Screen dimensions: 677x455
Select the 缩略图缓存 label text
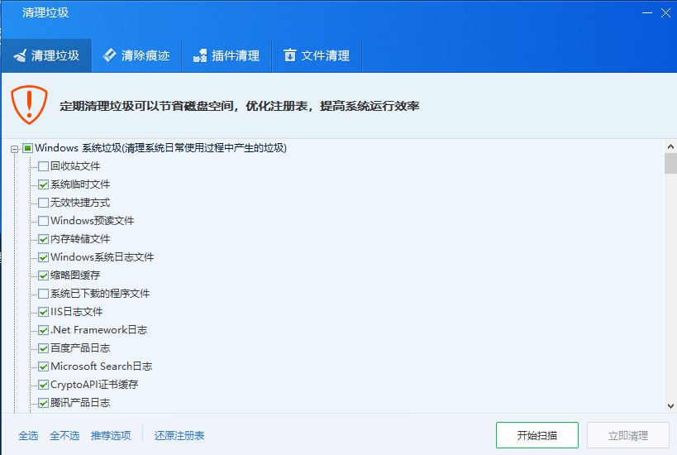point(75,275)
